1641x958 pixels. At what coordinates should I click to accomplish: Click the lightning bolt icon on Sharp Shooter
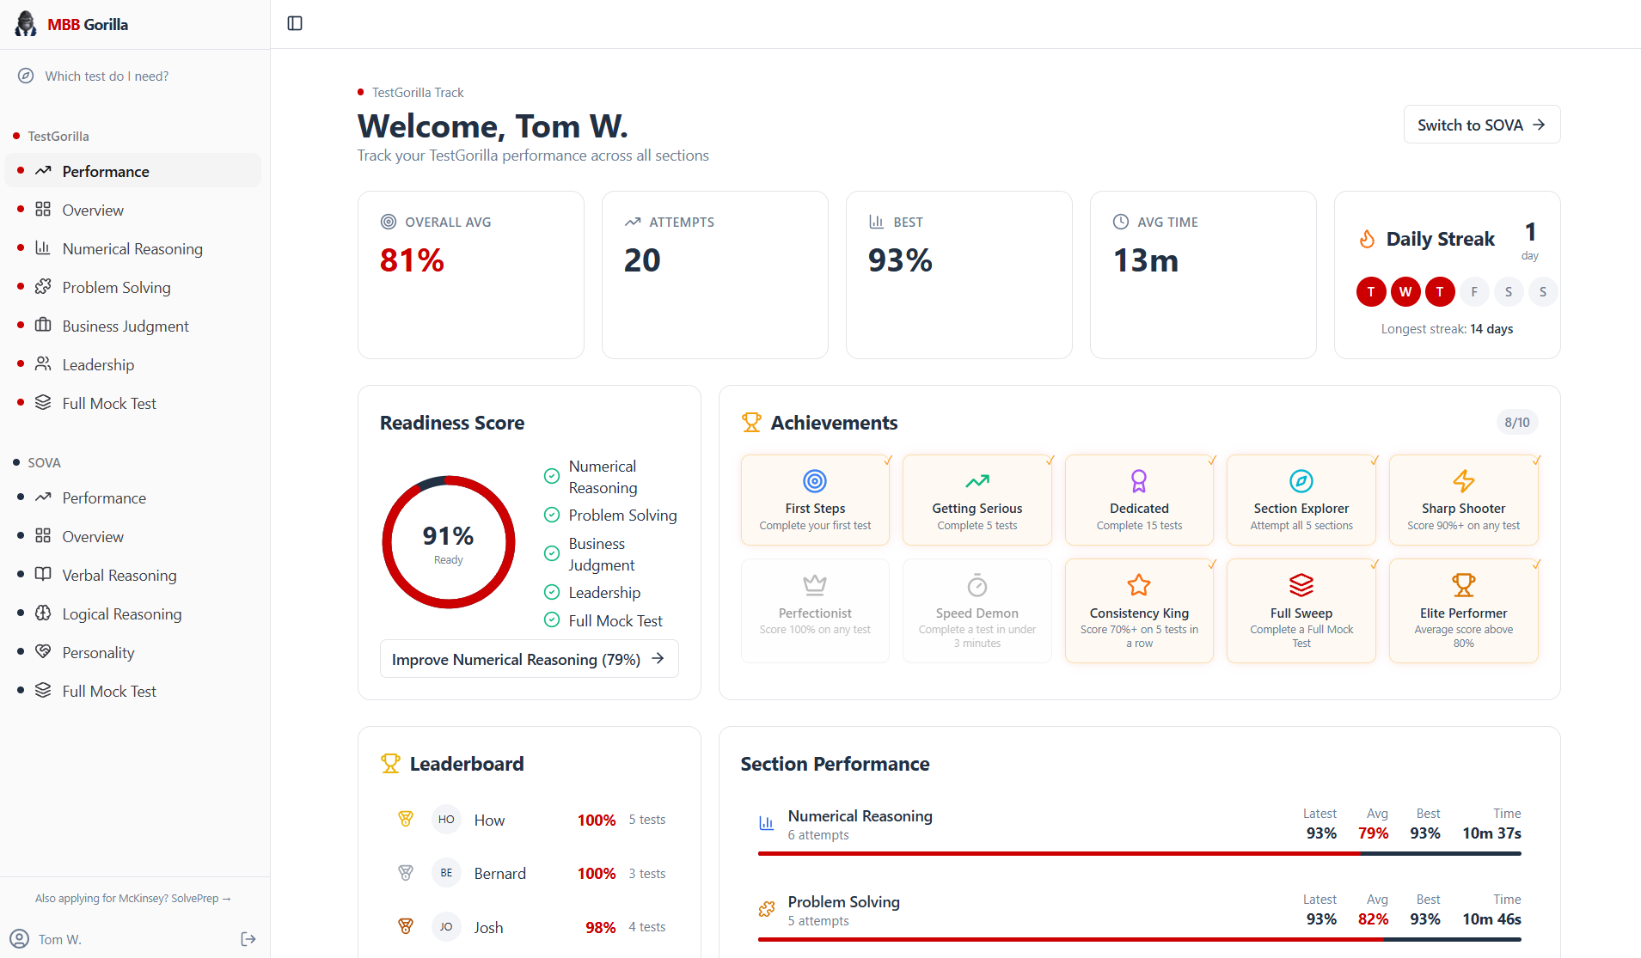pos(1464,481)
